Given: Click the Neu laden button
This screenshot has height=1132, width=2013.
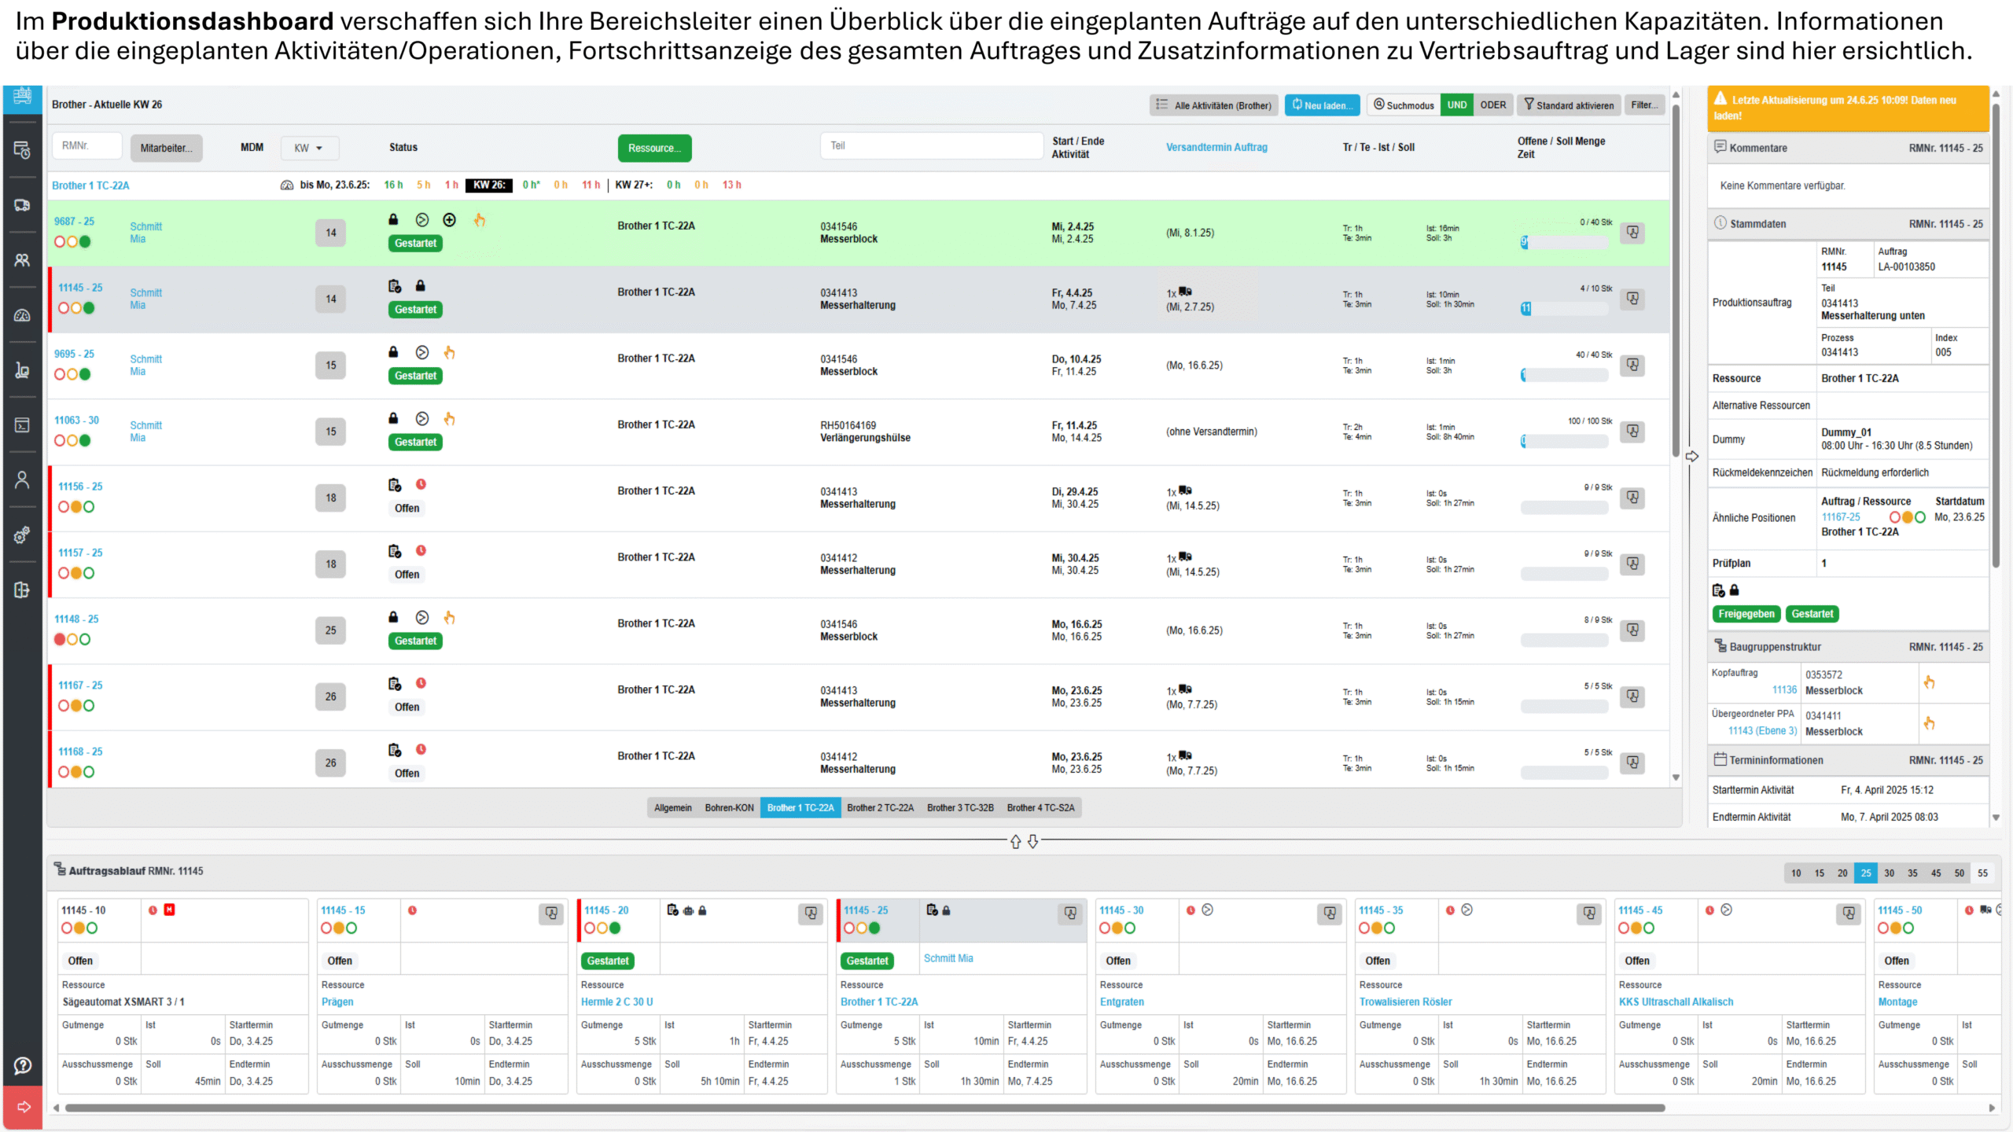Looking at the screenshot, I should coord(1322,105).
